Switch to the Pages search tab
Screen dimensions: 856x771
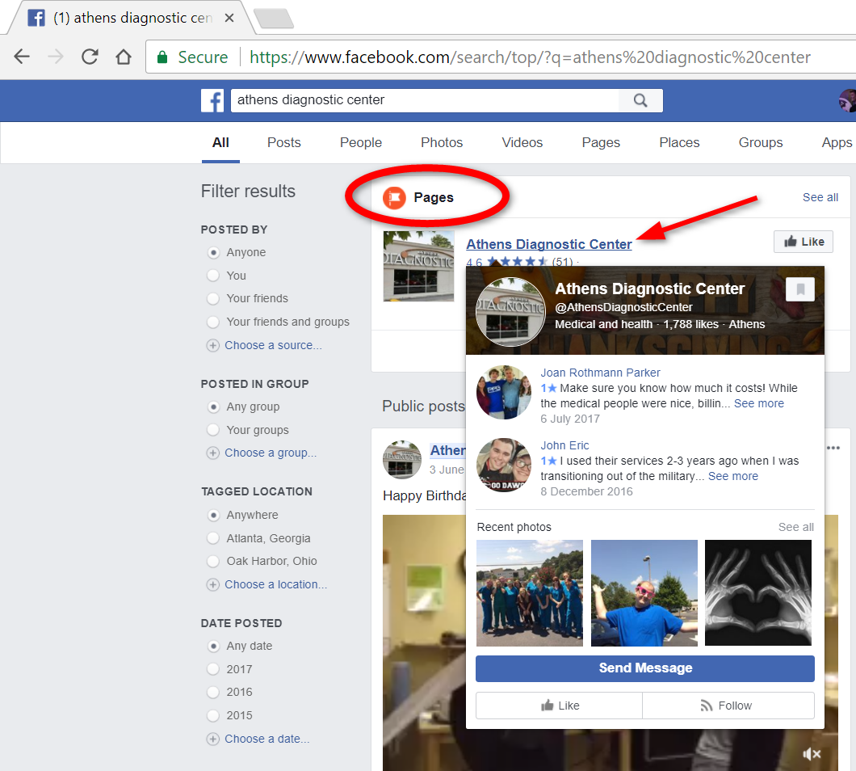point(601,143)
